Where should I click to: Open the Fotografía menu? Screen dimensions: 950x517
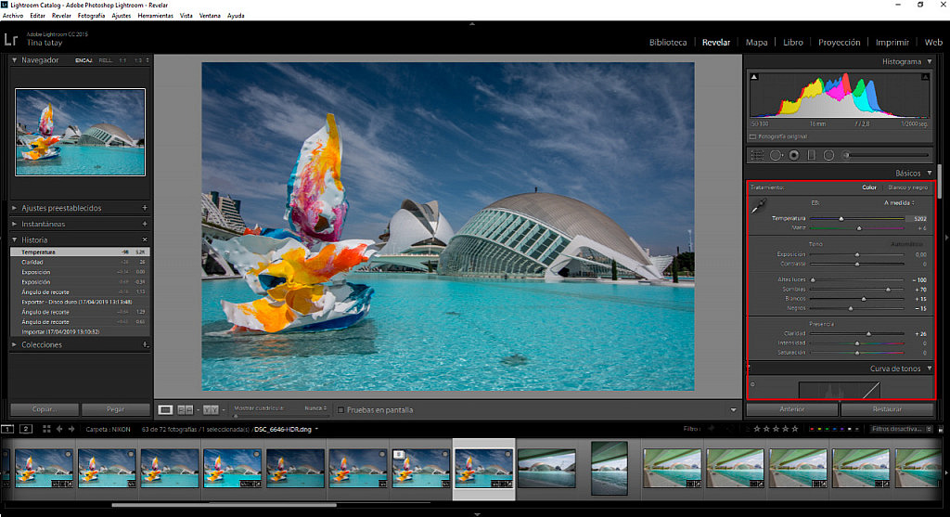pyautogui.click(x=91, y=16)
